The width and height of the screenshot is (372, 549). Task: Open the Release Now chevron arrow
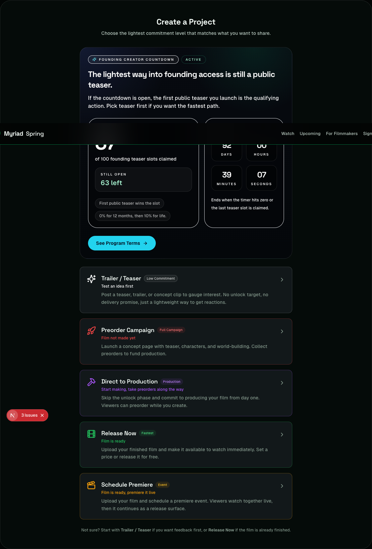point(282,435)
